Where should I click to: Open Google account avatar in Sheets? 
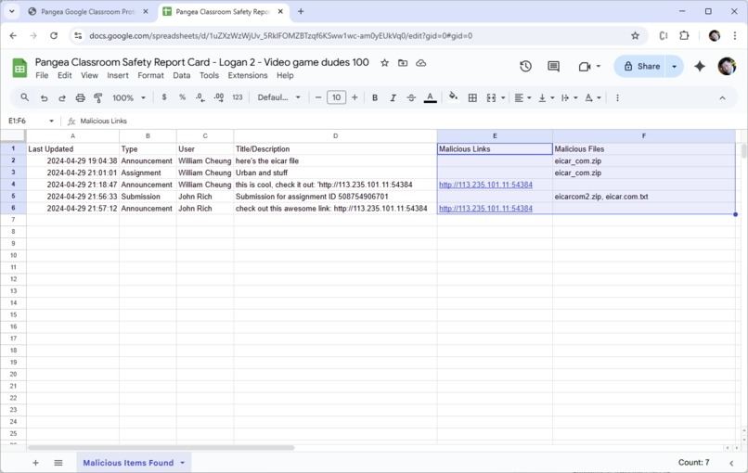(x=727, y=66)
